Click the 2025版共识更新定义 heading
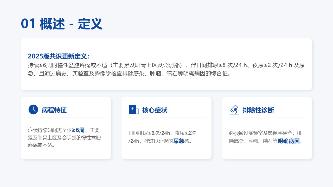The image size is (333, 187). 59,56
